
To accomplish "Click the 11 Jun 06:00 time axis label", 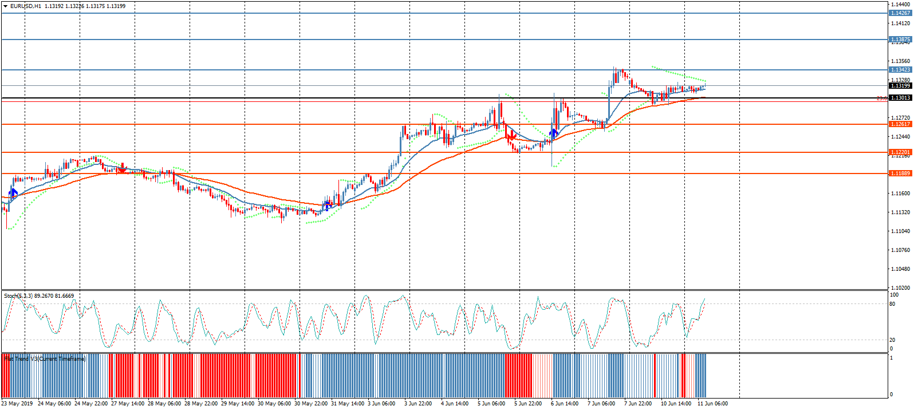I will click(712, 404).
